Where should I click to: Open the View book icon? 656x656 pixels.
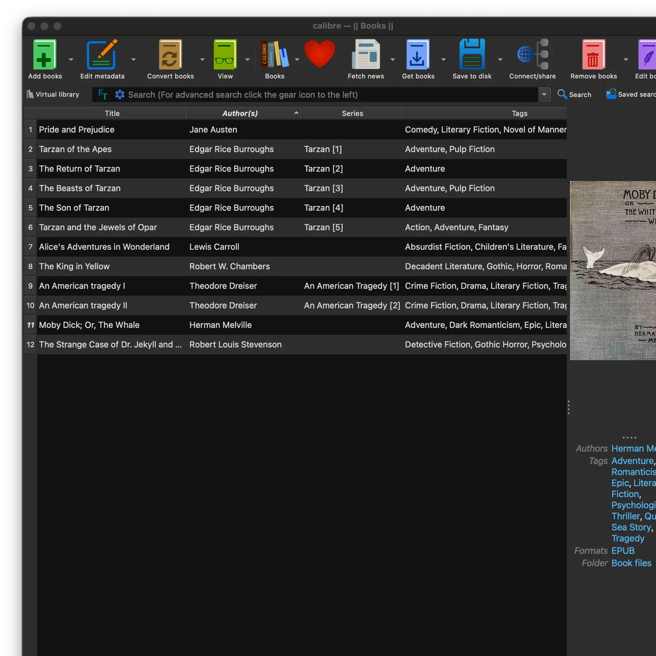click(225, 55)
